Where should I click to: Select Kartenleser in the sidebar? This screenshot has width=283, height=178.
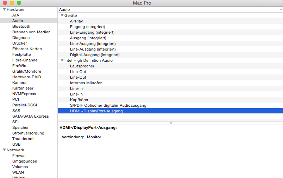point(23,88)
